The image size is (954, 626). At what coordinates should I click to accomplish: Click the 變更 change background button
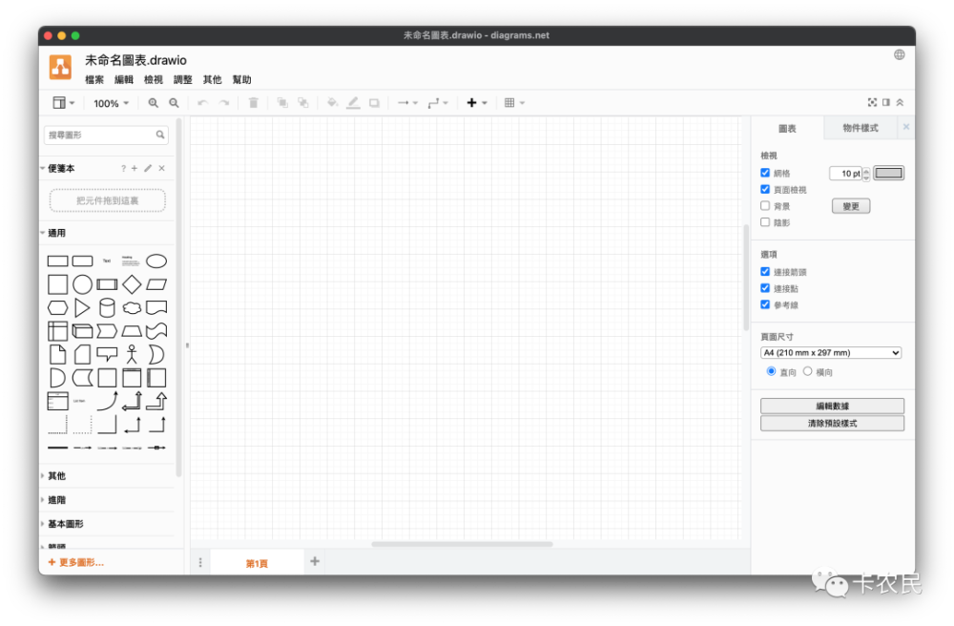[x=851, y=206]
